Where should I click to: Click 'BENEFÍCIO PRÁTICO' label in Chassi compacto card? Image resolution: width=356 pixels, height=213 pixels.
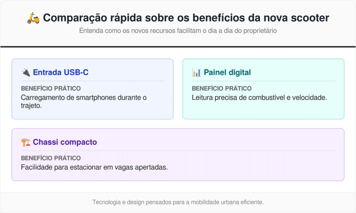51,158
